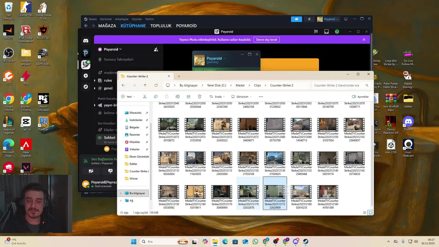Select Editler folder in the navigation pane
Viewport: 439px width, 247px height.
(x=133, y=164)
